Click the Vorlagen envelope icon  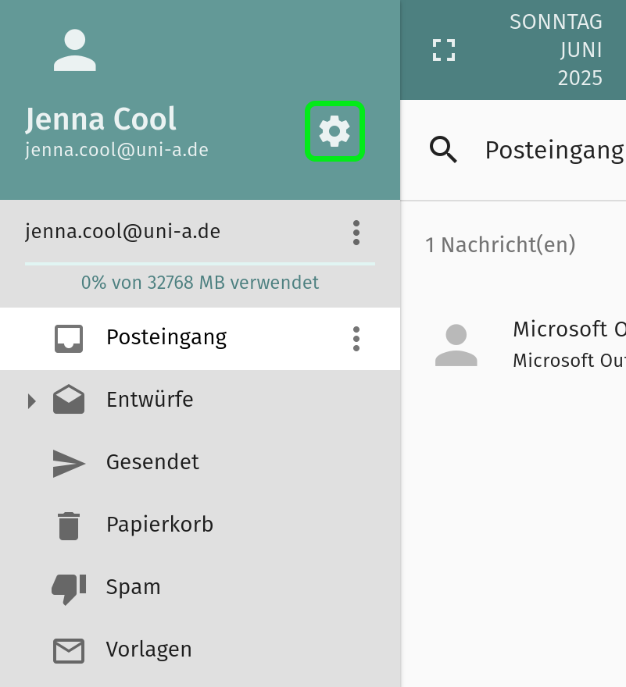click(69, 650)
